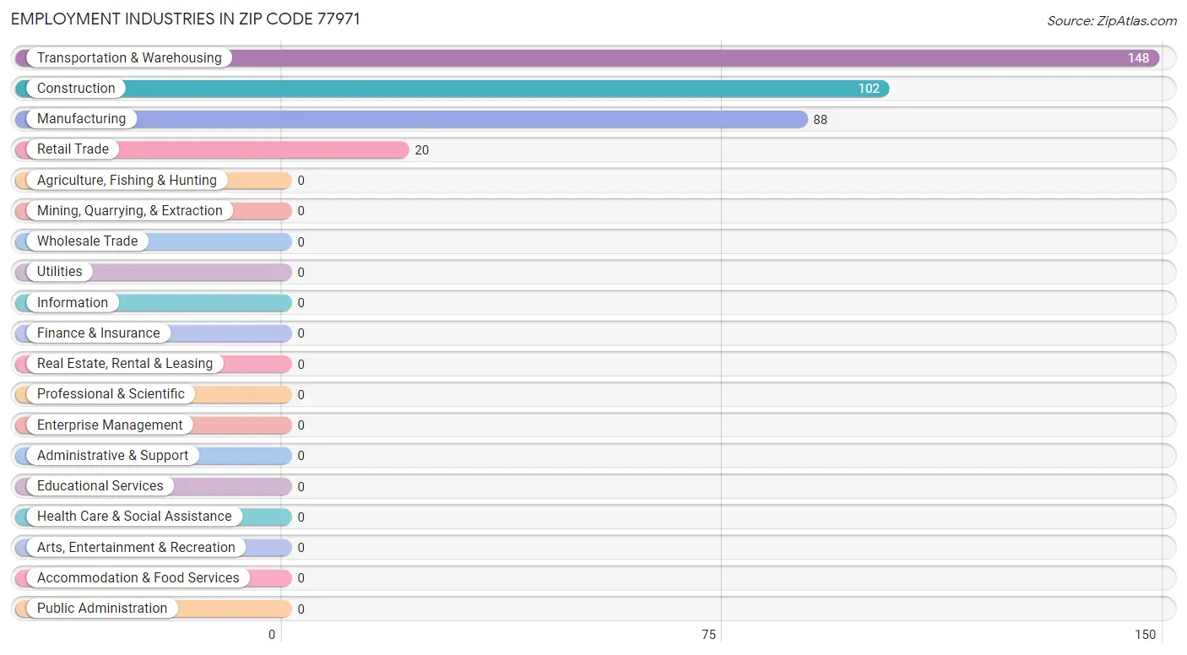Click the Transportation & Warehousing bar label
This screenshot has height=655, width=1187.
tap(129, 58)
